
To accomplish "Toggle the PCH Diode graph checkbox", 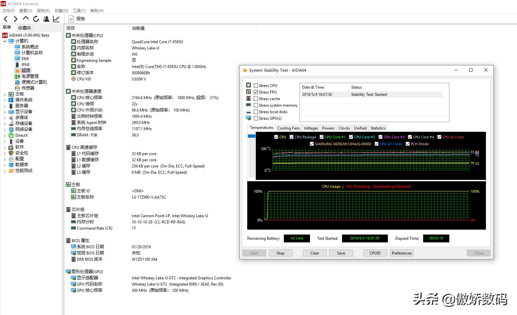I will [407, 144].
